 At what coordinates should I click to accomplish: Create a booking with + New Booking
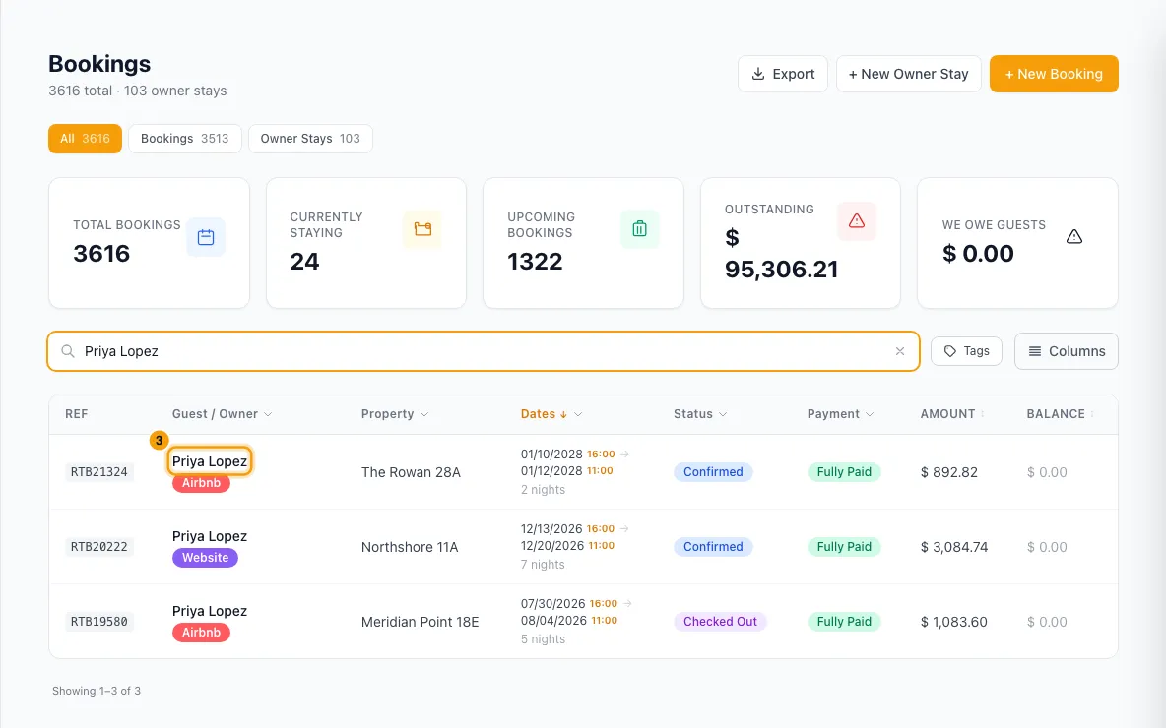pos(1054,74)
